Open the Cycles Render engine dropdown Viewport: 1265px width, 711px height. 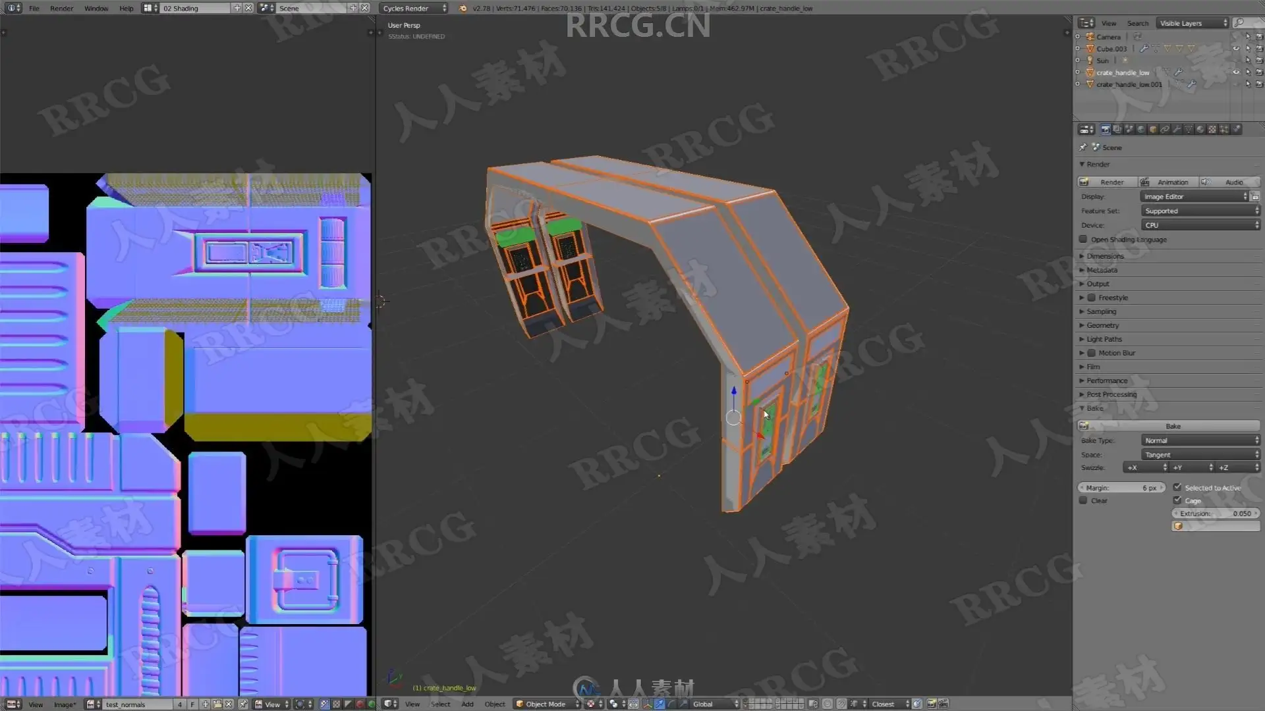[x=414, y=8]
